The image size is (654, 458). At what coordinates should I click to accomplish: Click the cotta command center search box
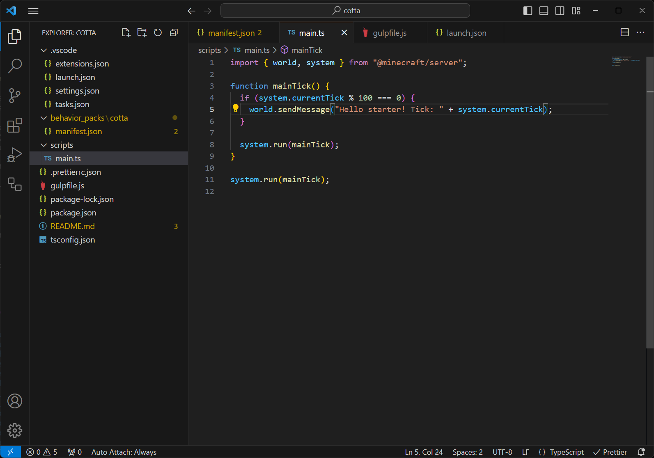pyautogui.click(x=345, y=11)
